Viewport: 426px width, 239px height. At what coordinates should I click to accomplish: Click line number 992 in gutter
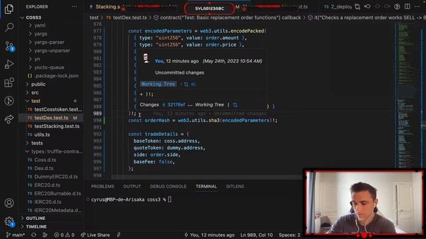coord(97,134)
